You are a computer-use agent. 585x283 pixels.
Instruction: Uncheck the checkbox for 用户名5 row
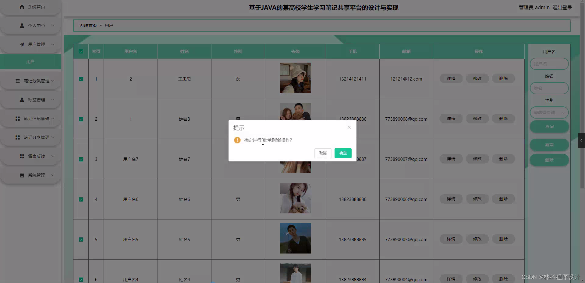point(81,239)
